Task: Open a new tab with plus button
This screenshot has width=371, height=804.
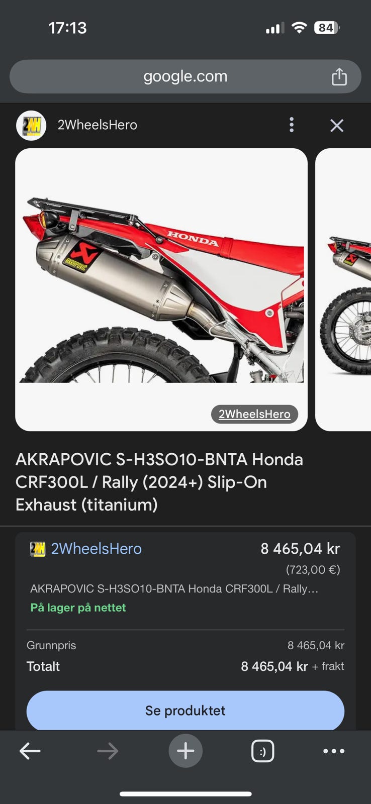Action: 185,751
